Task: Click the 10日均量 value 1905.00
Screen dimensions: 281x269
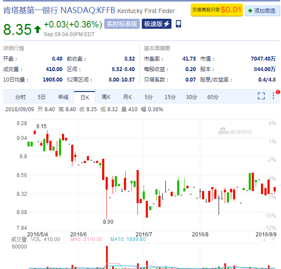Action: [53, 79]
